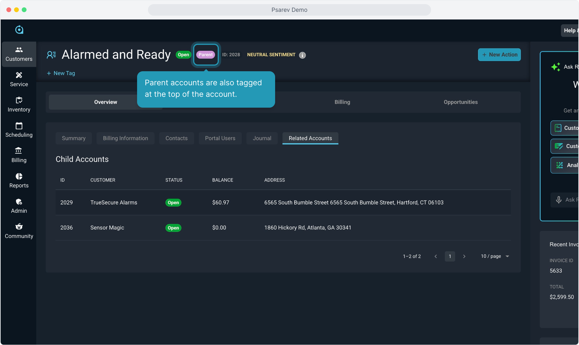This screenshot has height=345, width=579.
Task: Switch to the Billing tab
Action: tap(342, 102)
